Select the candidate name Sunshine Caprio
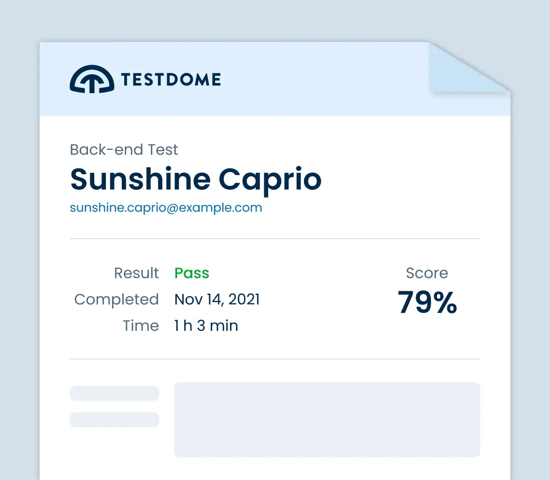 tap(196, 179)
